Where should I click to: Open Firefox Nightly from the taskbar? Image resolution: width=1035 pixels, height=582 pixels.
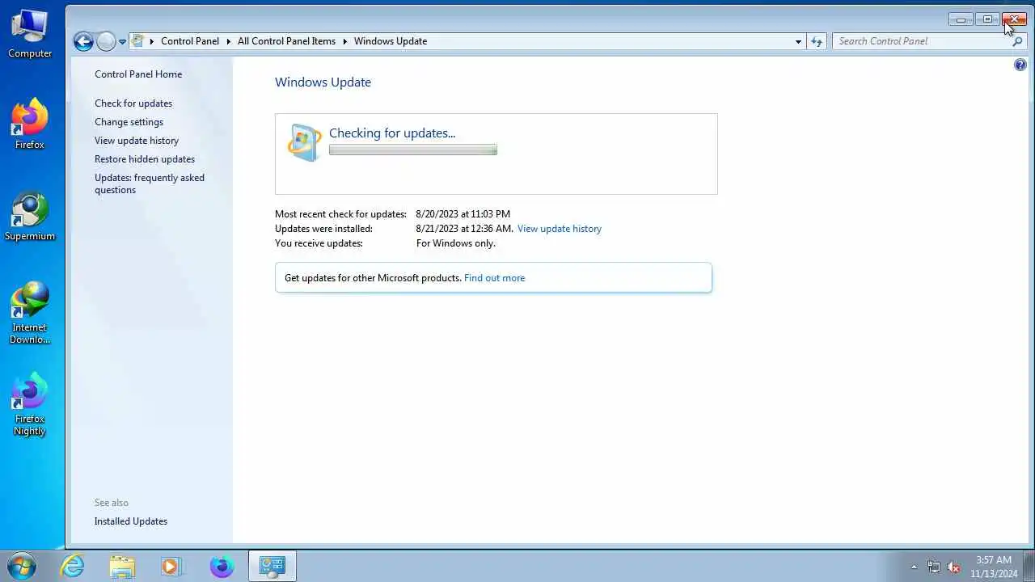click(x=222, y=566)
